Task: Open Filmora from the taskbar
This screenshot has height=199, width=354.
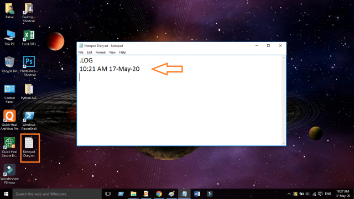Action: pos(210,194)
